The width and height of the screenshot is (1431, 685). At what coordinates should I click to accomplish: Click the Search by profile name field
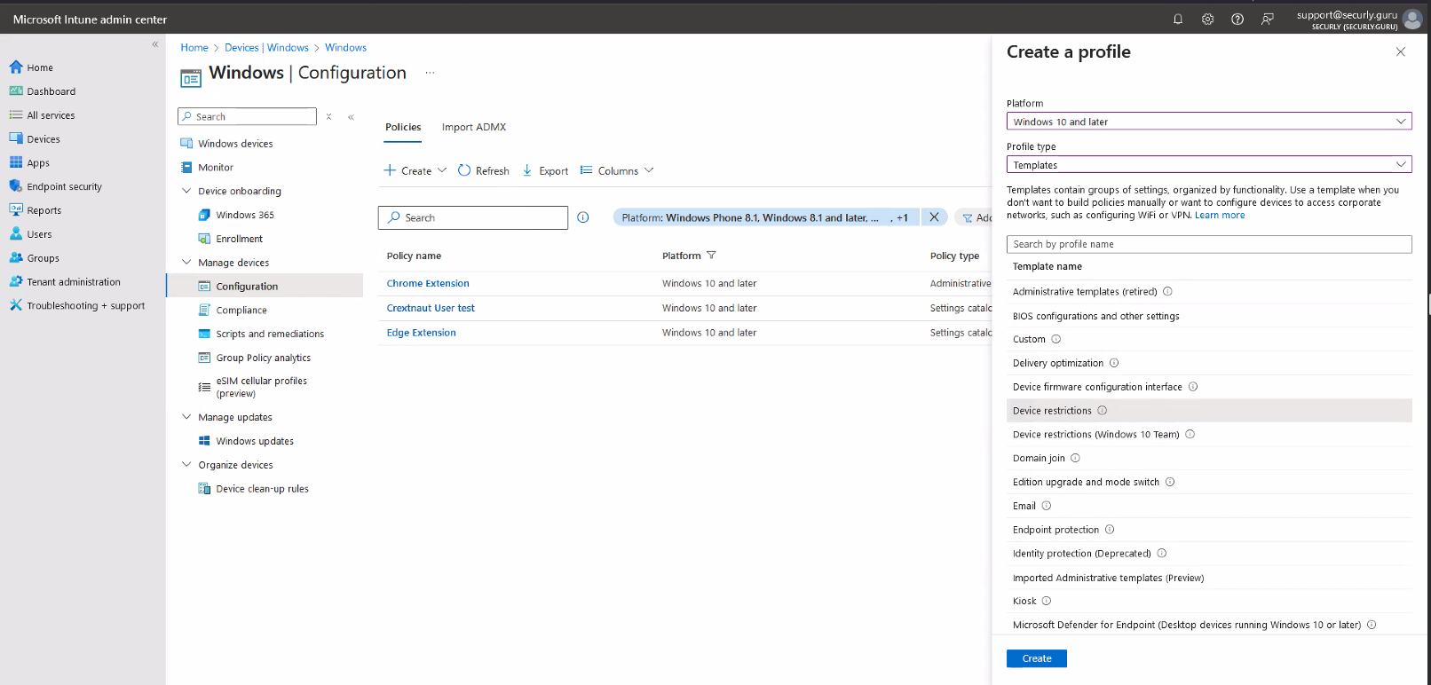[1209, 244]
